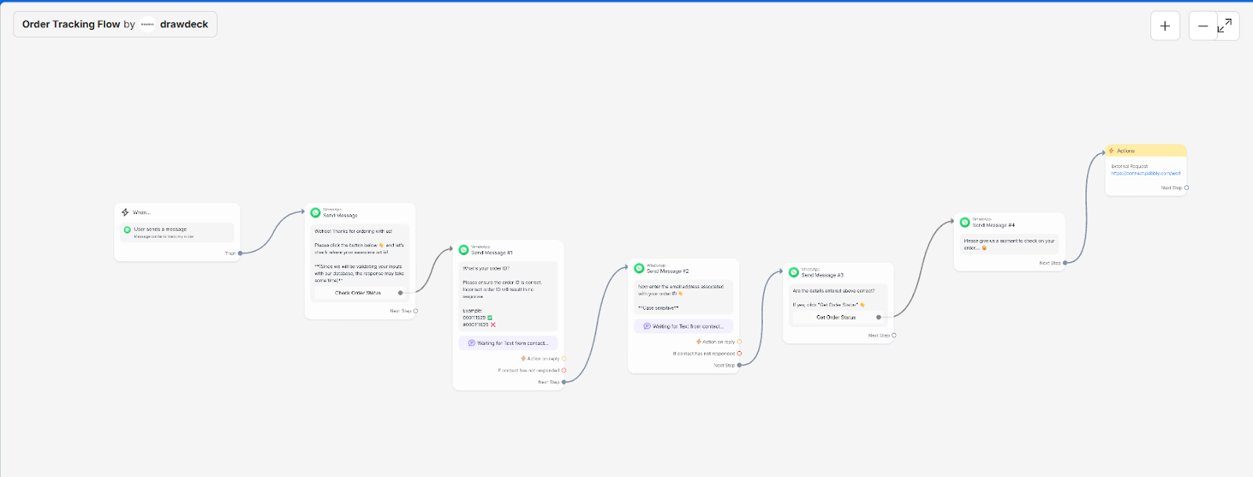Click Next Step connector dot on Send Message #4
This screenshot has width=1253, height=477.
tap(1065, 263)
